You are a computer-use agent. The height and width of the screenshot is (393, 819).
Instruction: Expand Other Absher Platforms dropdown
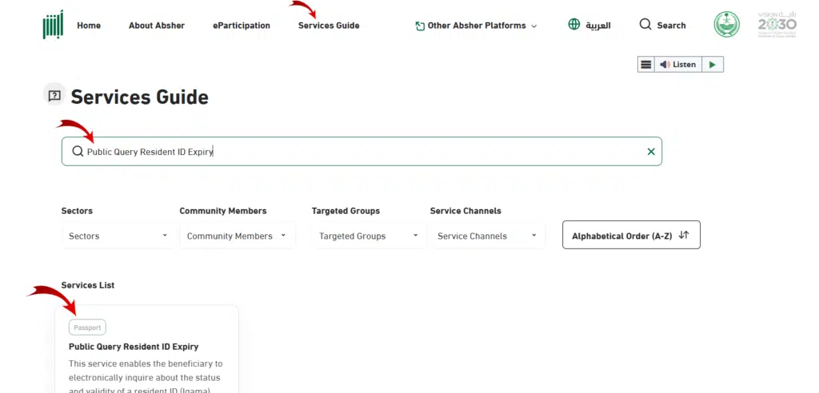click(x=476, y=25)
